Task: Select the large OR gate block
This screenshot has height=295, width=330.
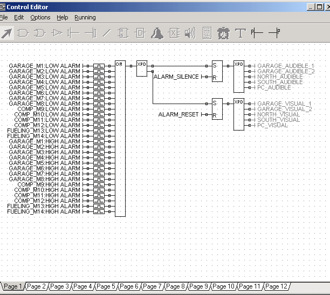Action: [x=120, y=139]
